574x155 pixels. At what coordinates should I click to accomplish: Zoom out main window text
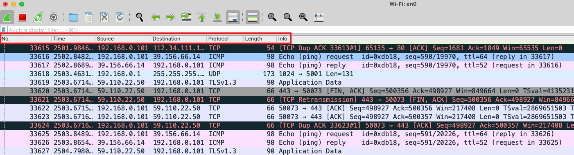(x=288, y=17)
